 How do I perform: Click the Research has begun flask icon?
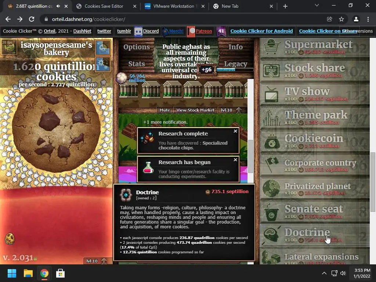click(148, 167)
